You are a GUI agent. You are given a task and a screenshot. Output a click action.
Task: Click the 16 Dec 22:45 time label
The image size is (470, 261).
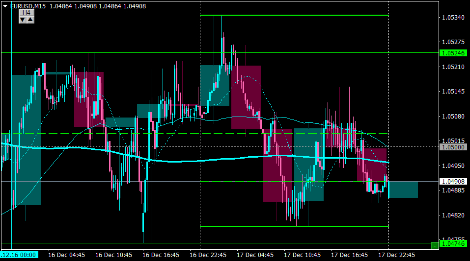point(208,255)
